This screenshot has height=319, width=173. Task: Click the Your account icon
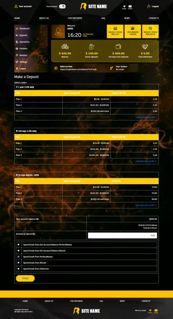coord(16,6)
